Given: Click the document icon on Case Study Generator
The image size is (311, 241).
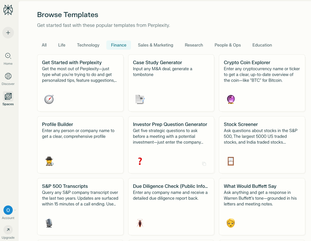Looking at the screenshot, I should coord(140,99).
